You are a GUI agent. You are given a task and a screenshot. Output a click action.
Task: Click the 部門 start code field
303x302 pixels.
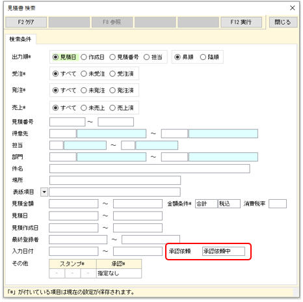pyautogui.click(x=63, y=157)
